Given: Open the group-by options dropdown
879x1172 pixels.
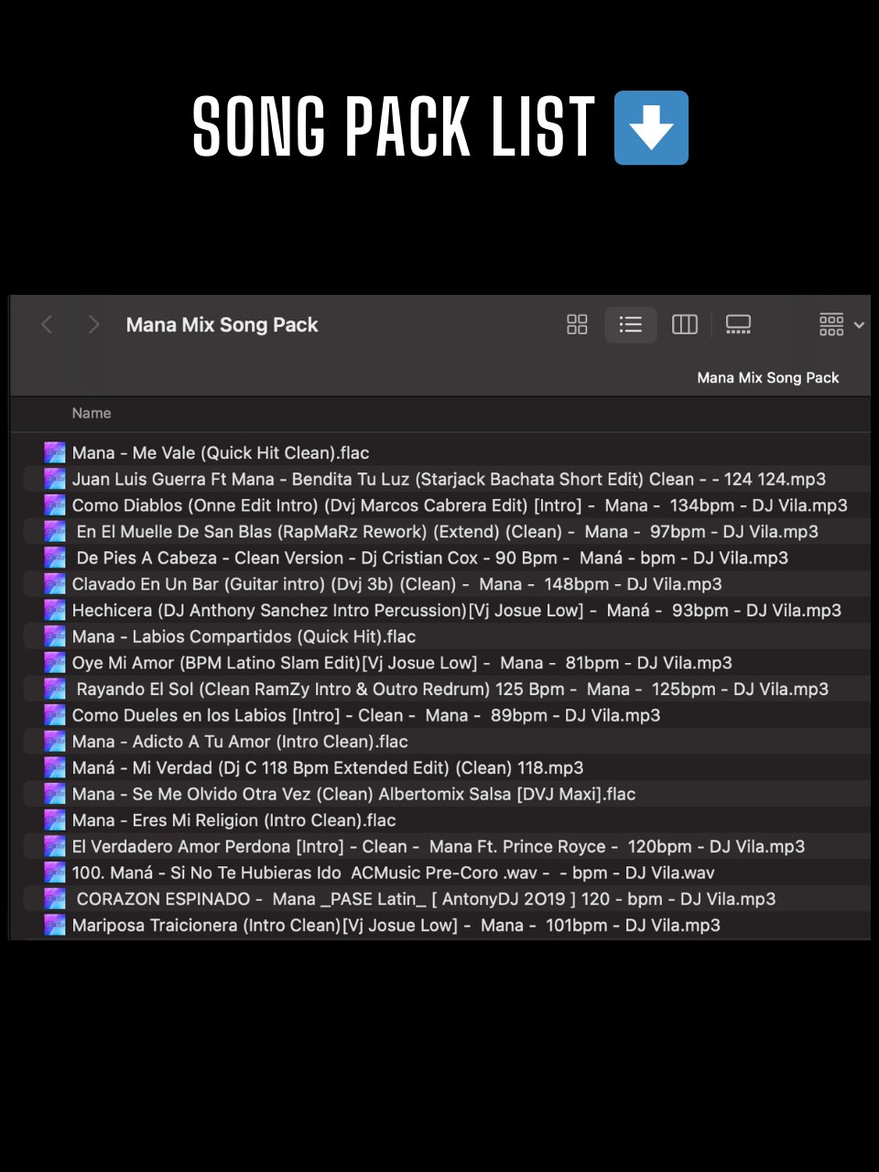Looking at the screenshot, I should [841, 324].
